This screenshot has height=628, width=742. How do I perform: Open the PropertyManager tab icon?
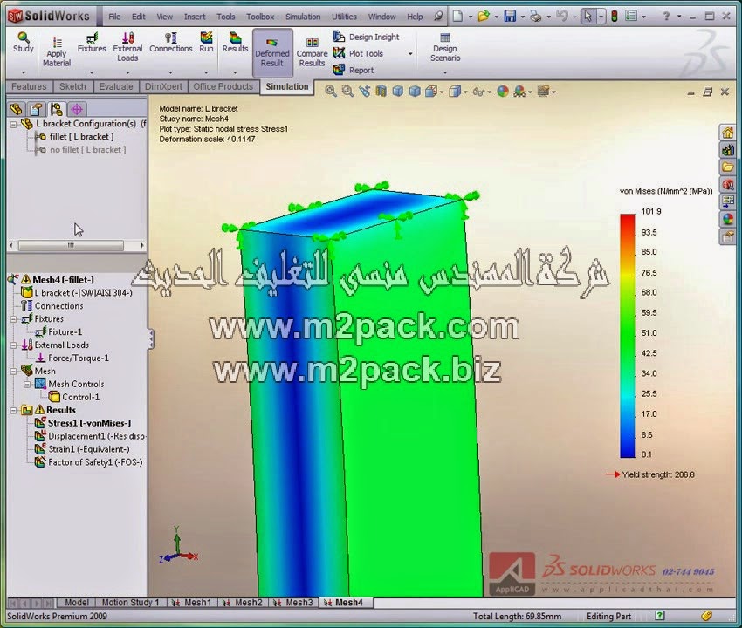click(36, 110)
